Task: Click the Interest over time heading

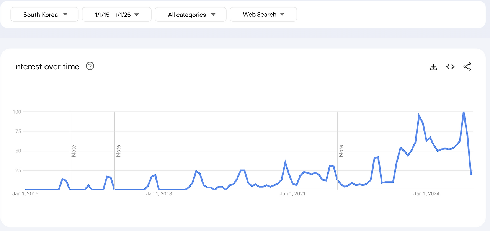Action: [47, 67]
